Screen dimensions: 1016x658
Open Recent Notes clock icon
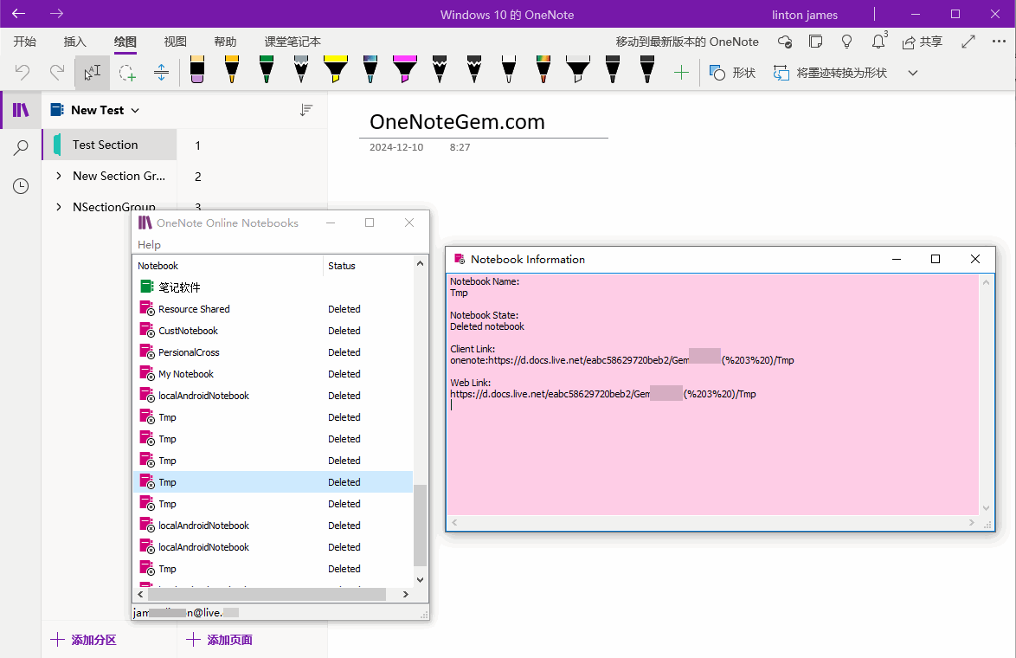coord(21,187)
